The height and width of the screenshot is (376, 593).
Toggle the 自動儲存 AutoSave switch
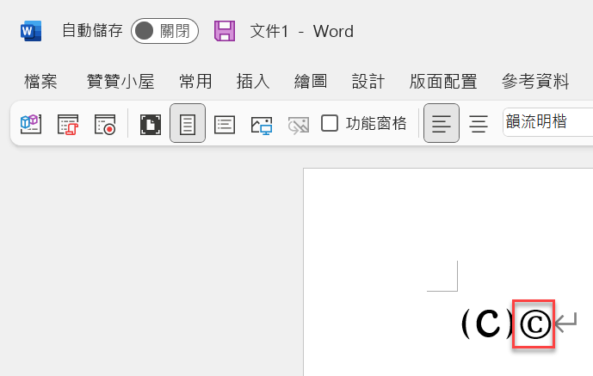click(x=164, y=31)
